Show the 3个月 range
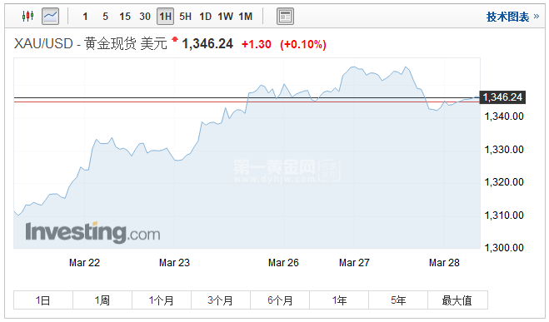The height and width of the screenshot is (322, 549). pyautogui.click(x=221, y=300)
